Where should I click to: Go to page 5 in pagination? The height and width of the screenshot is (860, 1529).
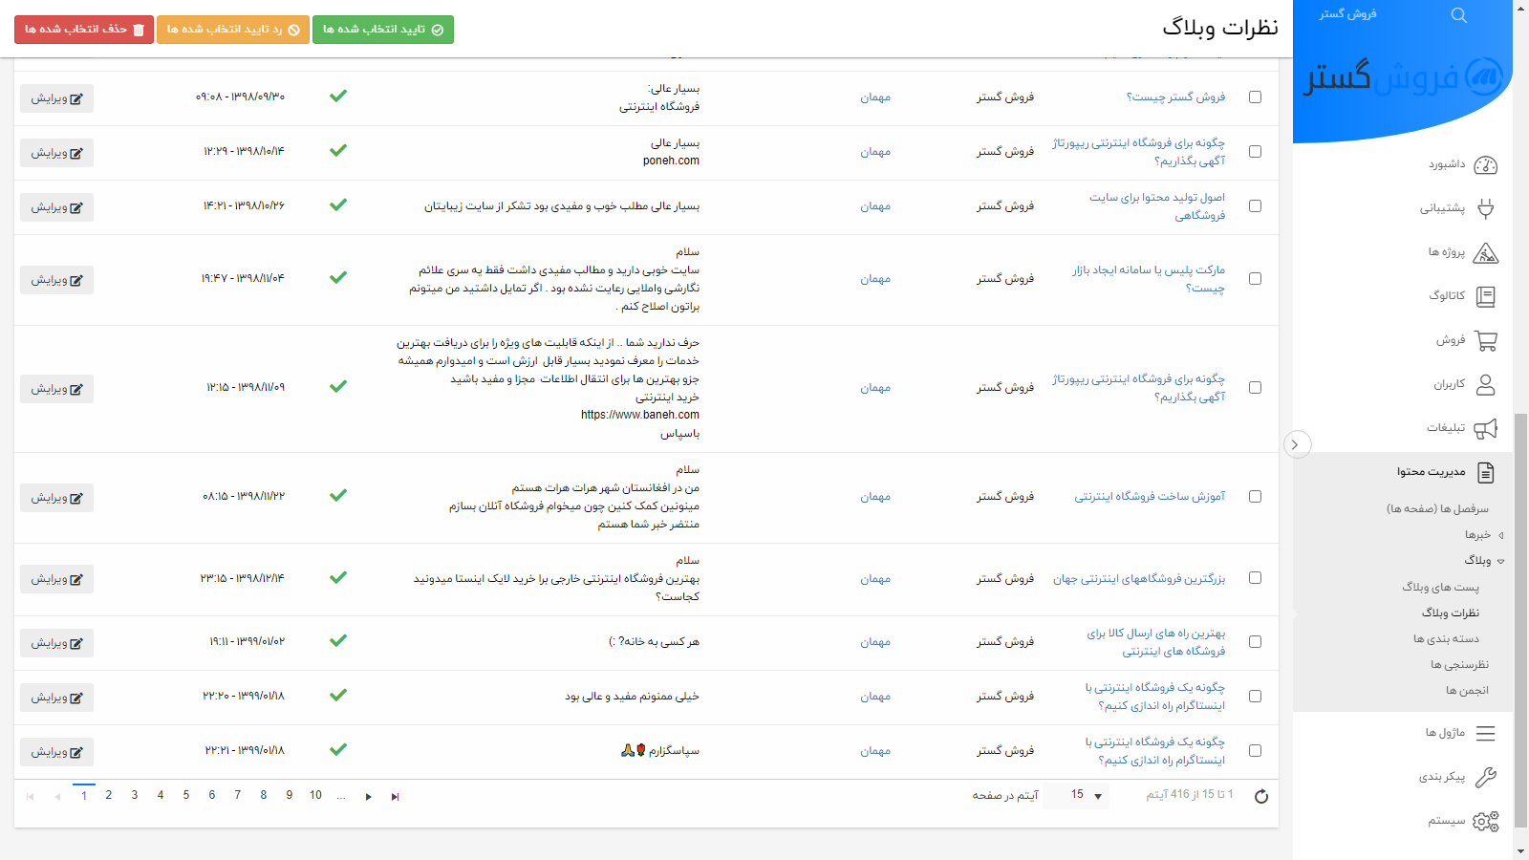tap(185, 795)
